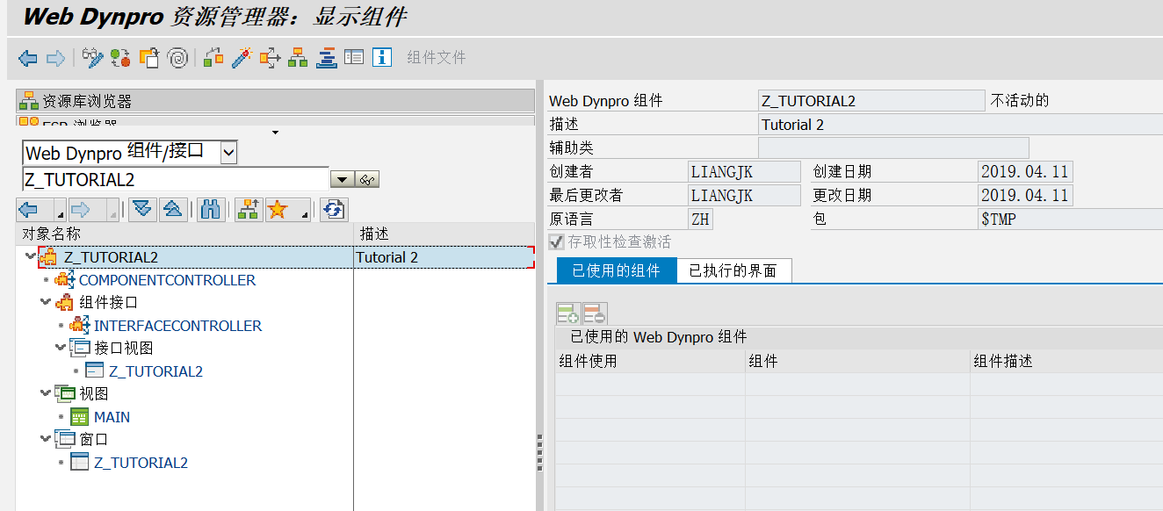Activate the component with the magic wand icon

tap(242, 58)
